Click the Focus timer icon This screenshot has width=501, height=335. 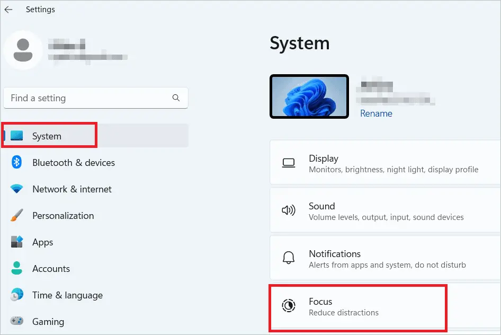[289, 306]
